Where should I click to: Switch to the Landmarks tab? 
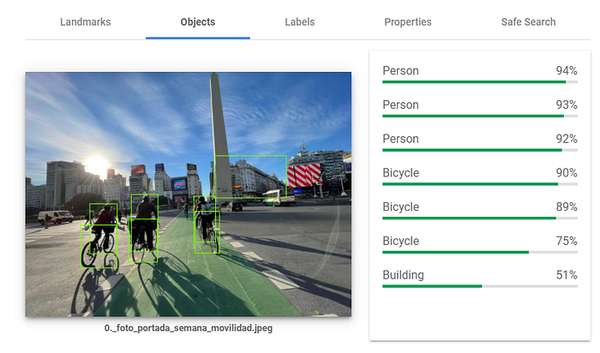(x=86, y=21)
